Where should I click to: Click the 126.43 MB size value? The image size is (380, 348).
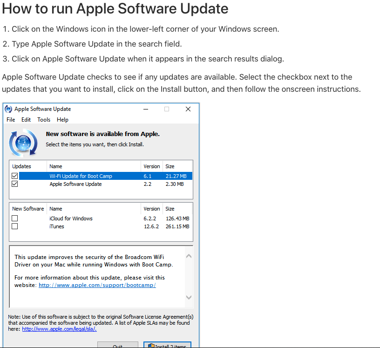click(177, 218)
